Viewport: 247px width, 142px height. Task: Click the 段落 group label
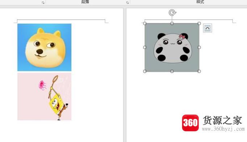pyautogui.click(x=85, y=2)
